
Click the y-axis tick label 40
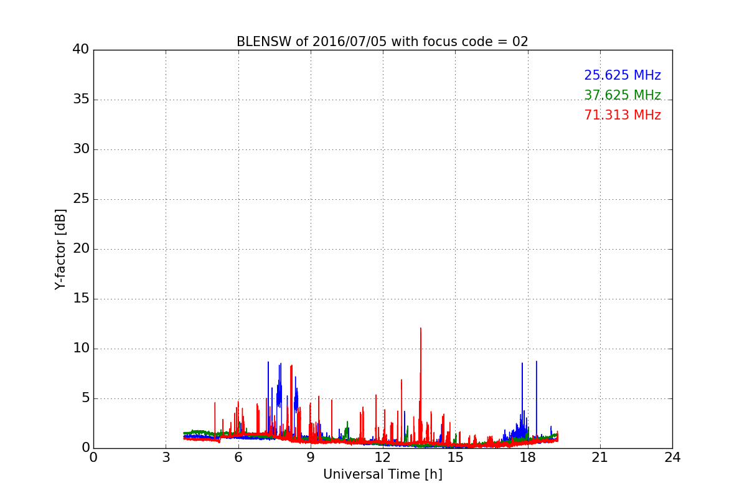tap(81, 50)
